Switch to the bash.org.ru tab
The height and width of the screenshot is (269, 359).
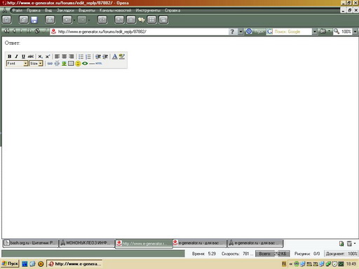(x=30, y=243)
